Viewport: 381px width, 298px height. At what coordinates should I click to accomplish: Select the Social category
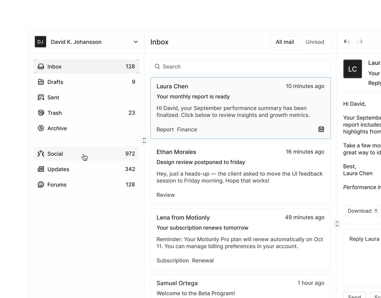pos(86,154)
